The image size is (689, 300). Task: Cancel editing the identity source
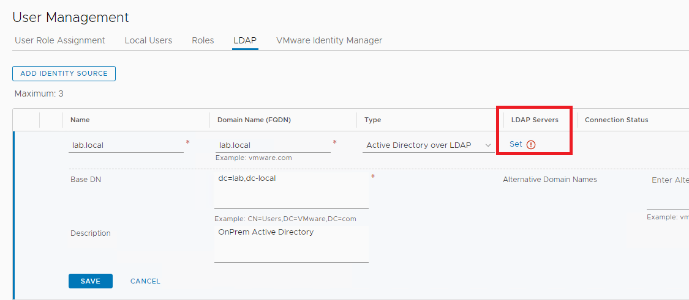[145, 281]
